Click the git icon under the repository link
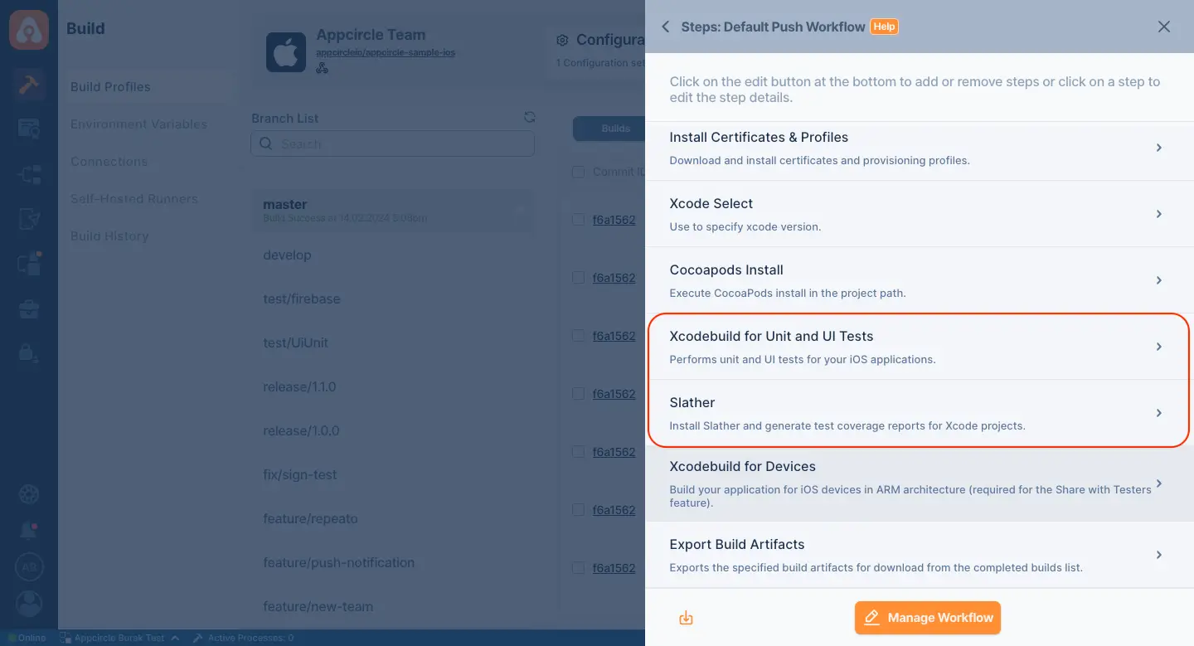 (323, 68)
